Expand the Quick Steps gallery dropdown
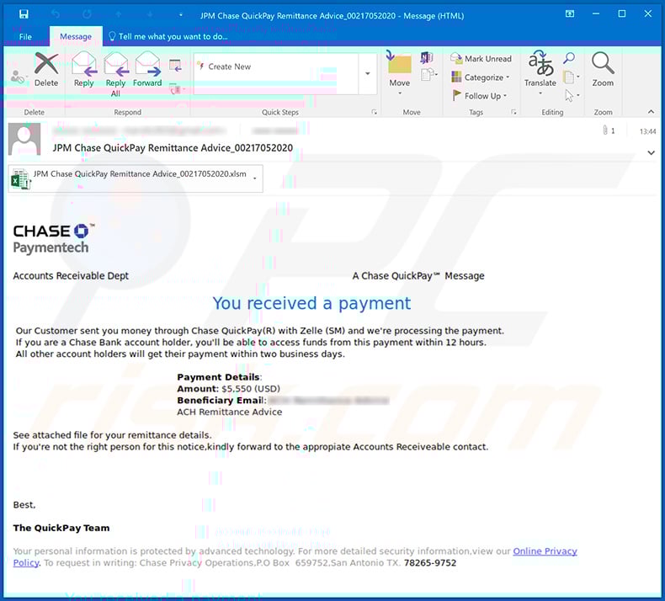Screen dimensions: 665x601 click(367, 74)
